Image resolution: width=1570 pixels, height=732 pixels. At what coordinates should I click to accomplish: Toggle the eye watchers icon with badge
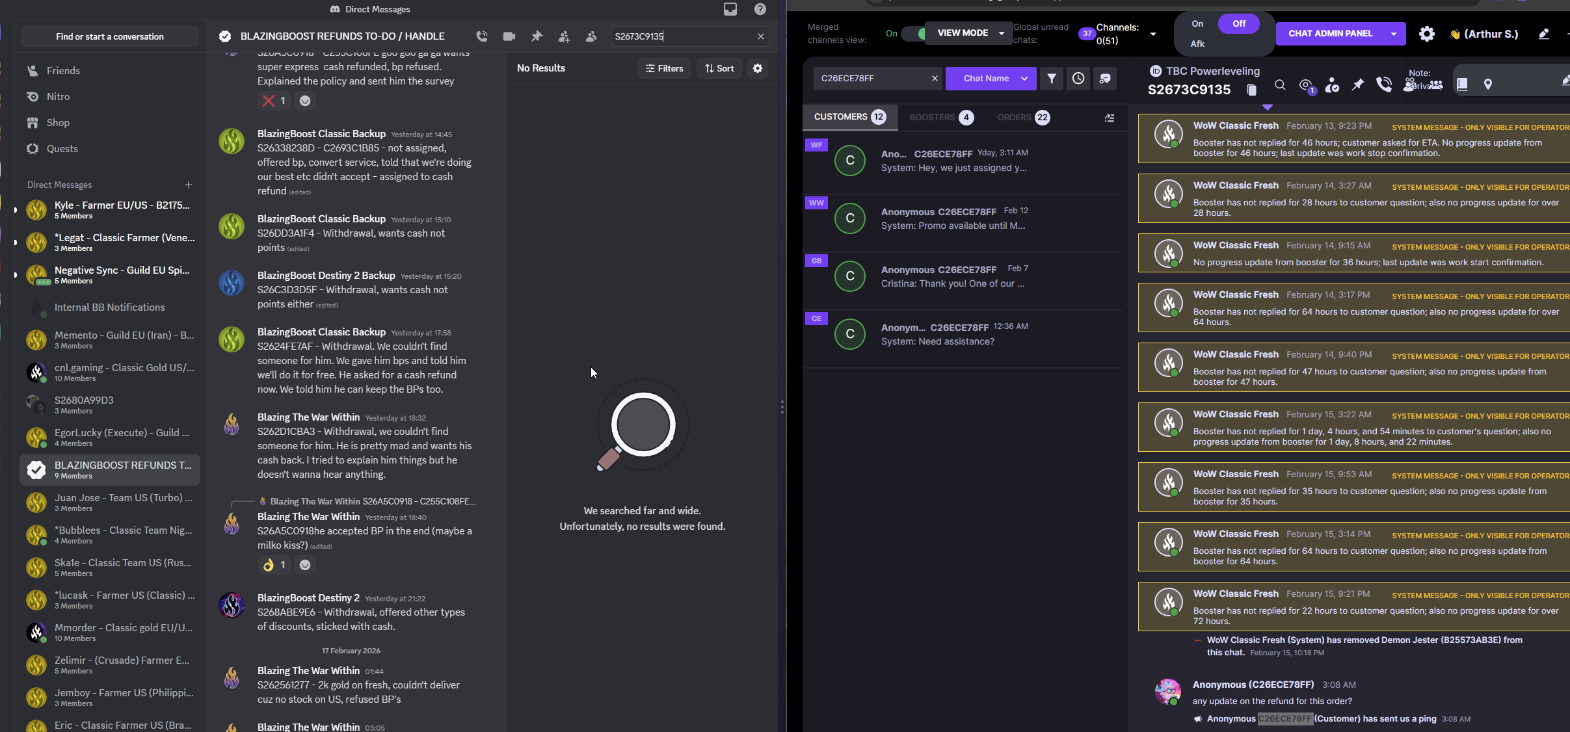[x=1306, y=85]
